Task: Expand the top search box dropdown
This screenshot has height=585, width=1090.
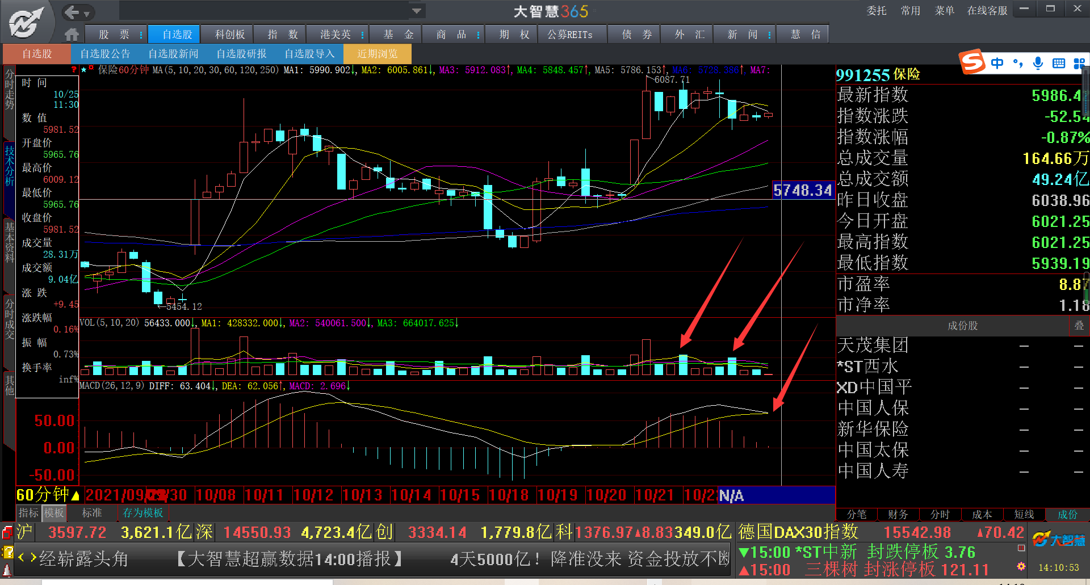Action: (x=417, y=11)
